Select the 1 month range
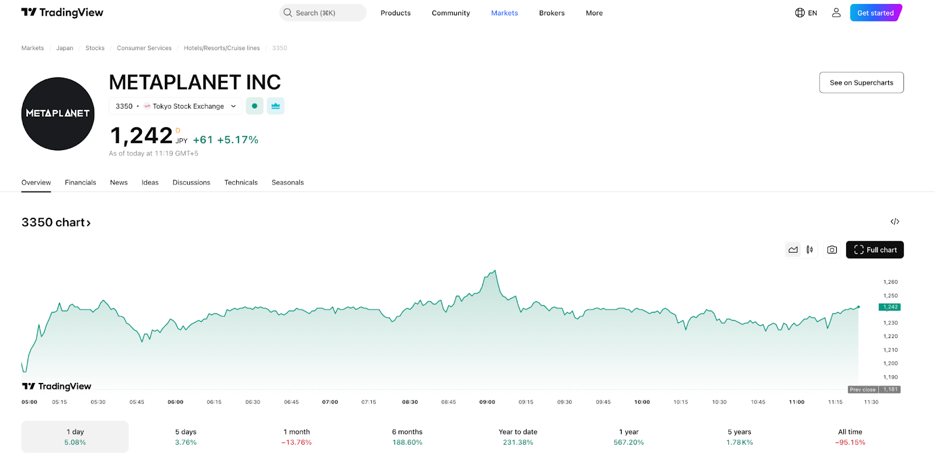 (x=296, y=437)
